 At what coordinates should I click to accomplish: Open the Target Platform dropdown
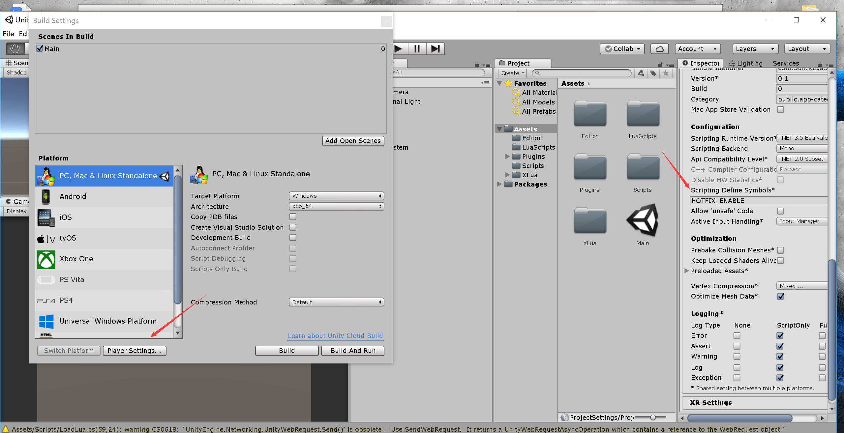(336, 195)
